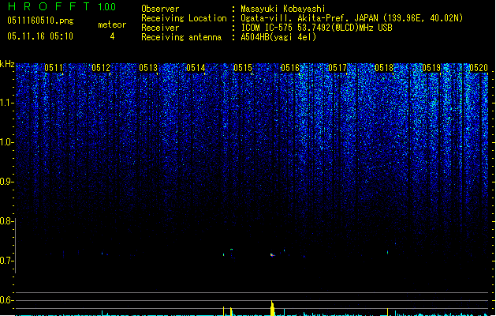The width and height of the screenshot is (496, 316).
Task: Click the timestamp 05.11.16 05:10
Action: (x=40, y=36)
